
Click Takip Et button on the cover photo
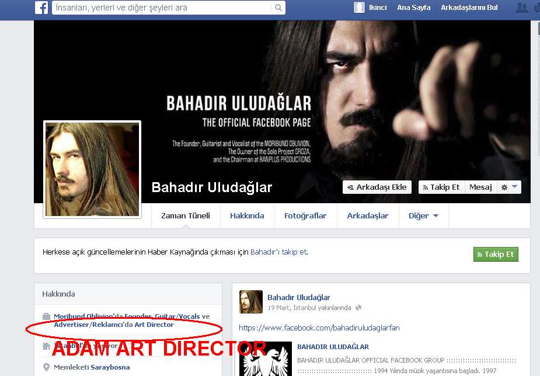(441, 187)
